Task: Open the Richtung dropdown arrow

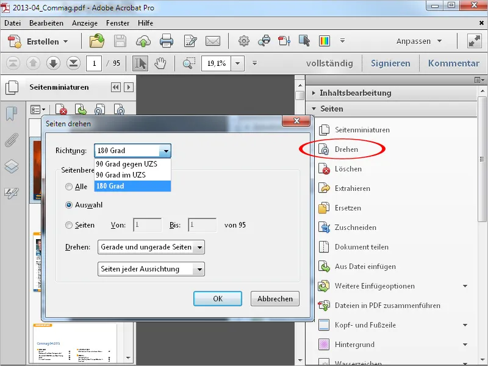Action: [x=165, y=151]
